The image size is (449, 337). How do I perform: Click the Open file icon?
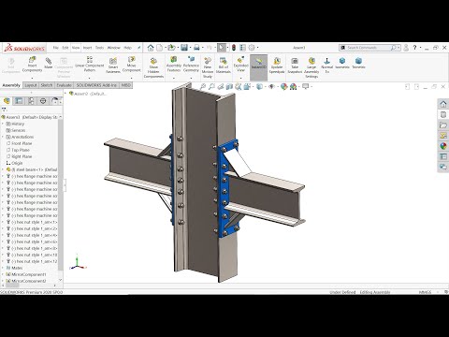171,48
